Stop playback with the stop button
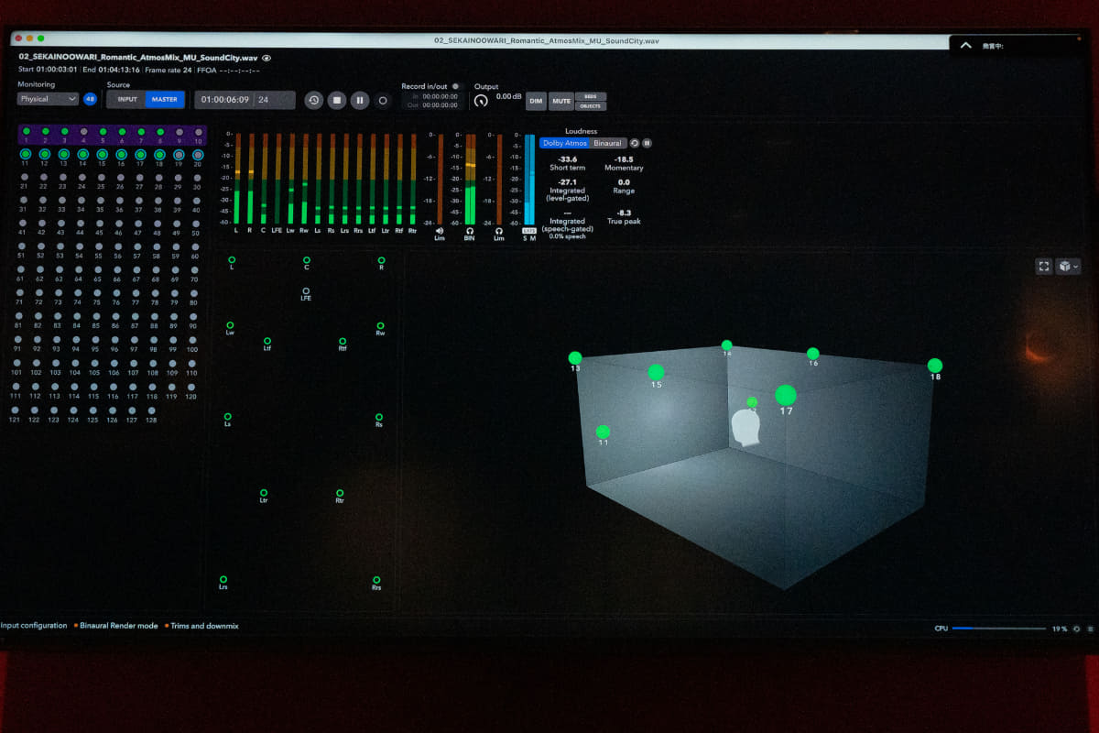 (x=337, y=100)
